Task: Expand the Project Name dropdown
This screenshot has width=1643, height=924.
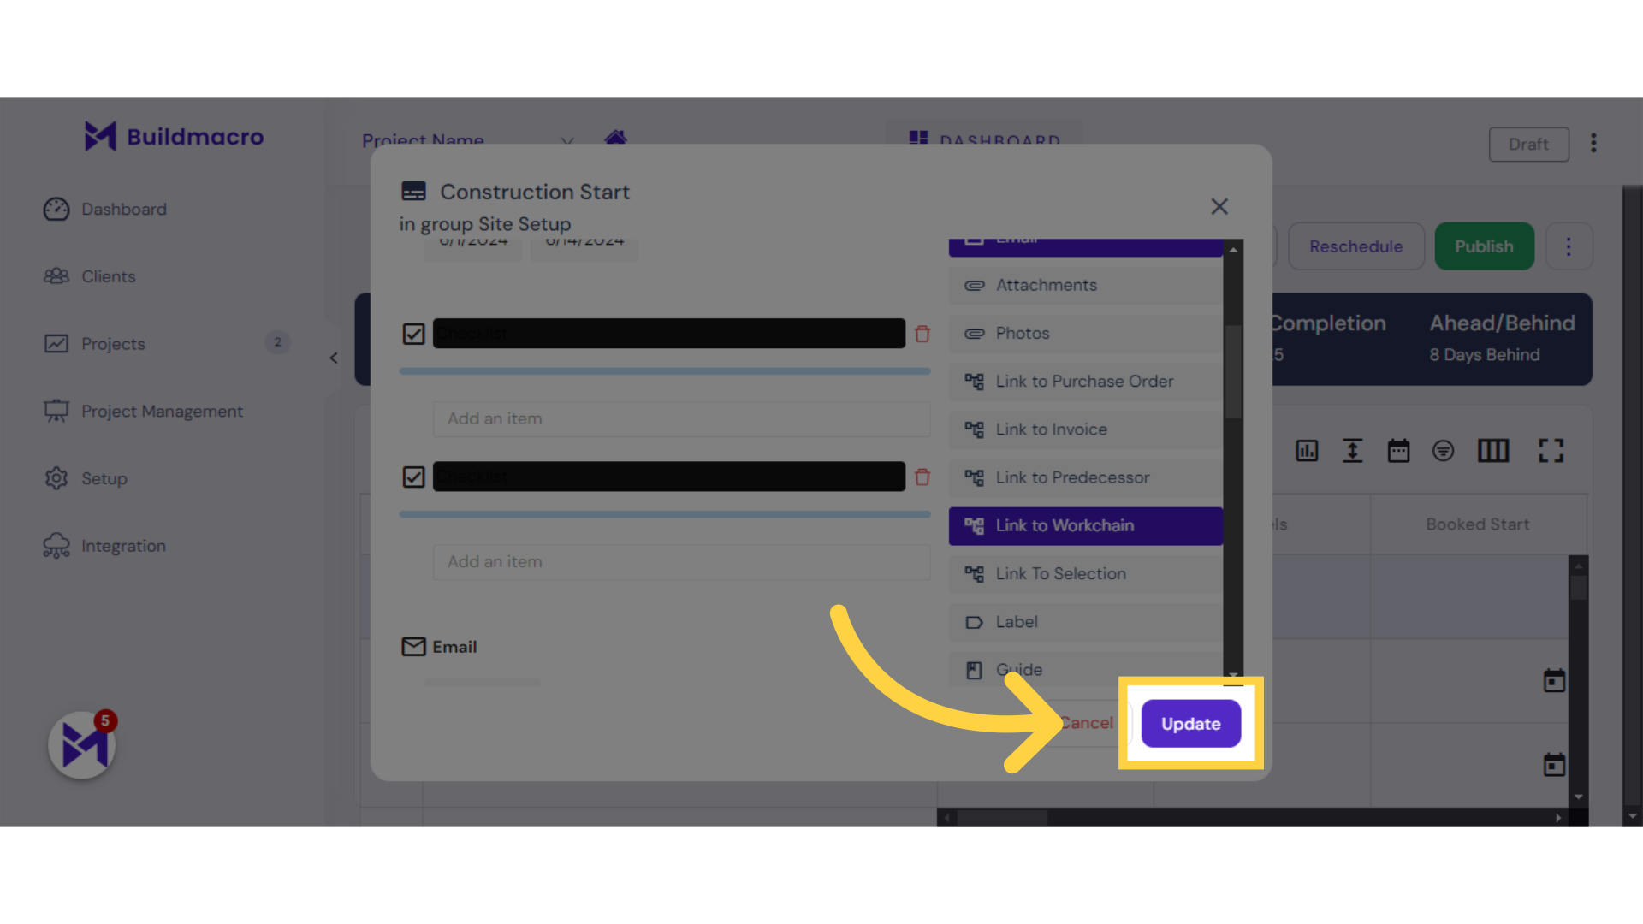Action: 566,141
